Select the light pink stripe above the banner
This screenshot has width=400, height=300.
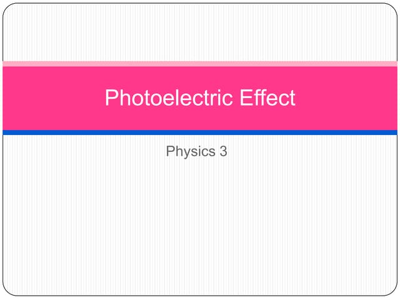tap(200, 64)
